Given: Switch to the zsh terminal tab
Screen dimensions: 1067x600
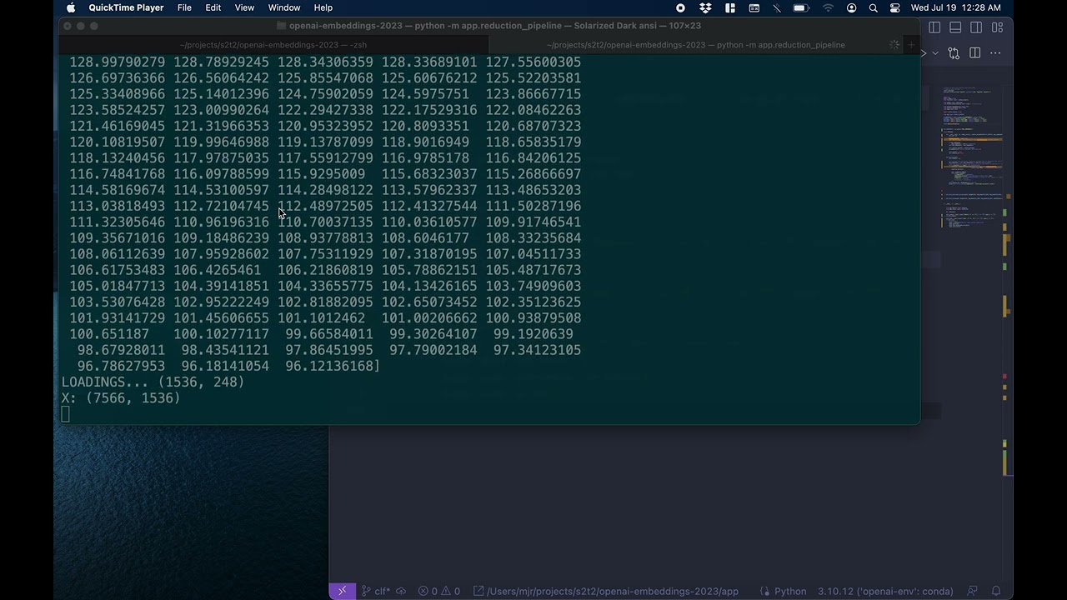Looking at the screenshot, I should click(273, 45).
